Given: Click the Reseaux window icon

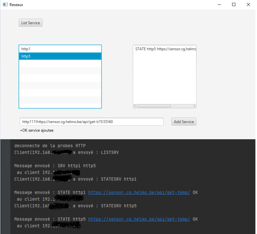Looking at the screenshot, I should click(5, 5).
